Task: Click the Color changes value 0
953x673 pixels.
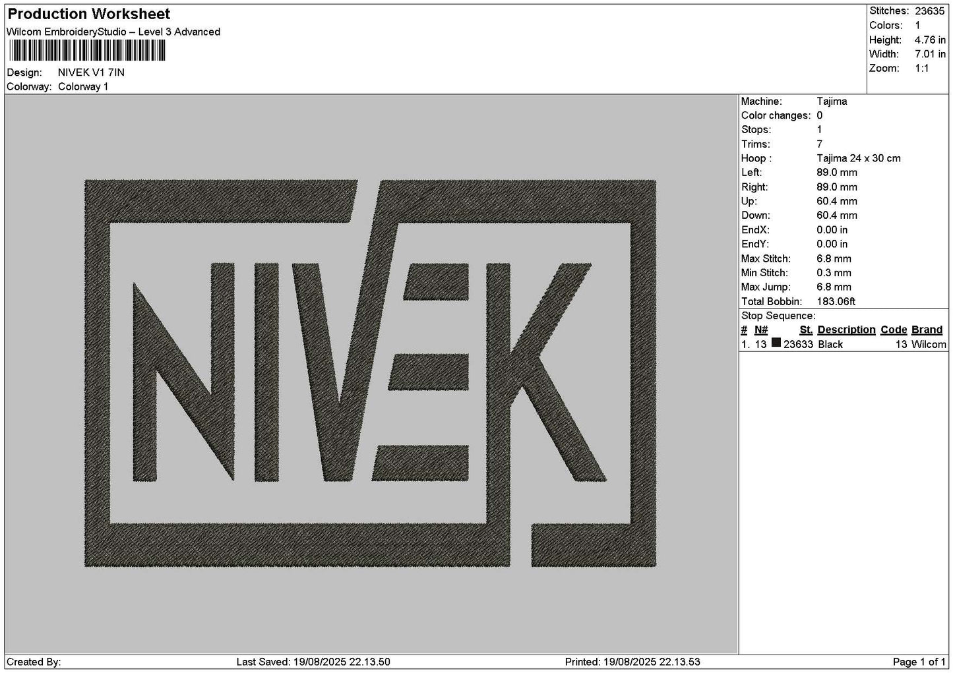Action: coord(820,116)
